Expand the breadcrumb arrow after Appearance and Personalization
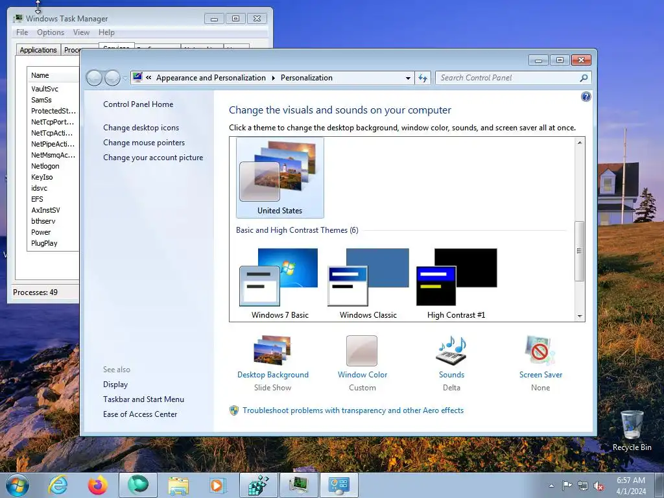Image resolution: width=664 pixels, height=498 pixels. pyautogui.click(x=273, y=78)
